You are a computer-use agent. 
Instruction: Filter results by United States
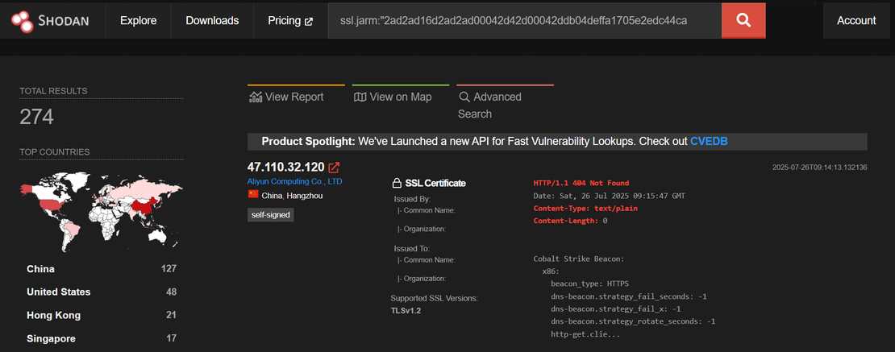[x=58, y=292]
